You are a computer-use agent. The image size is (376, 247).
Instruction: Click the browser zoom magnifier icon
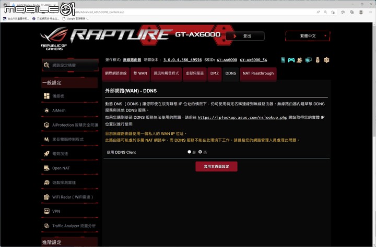[x=325, y=12]
